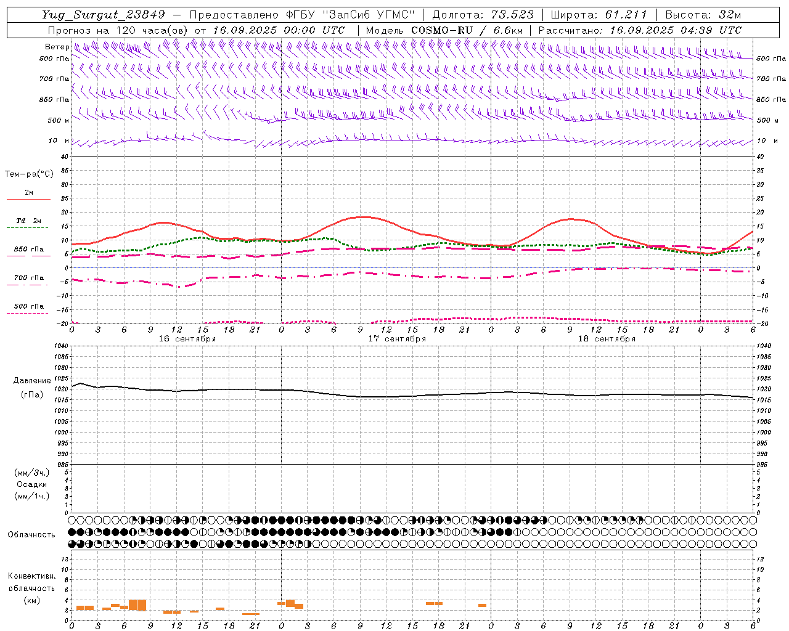Click the Ветер panel label
Image resolution: width=789 pixels, height=631 pixels.
tap(57, 47)
